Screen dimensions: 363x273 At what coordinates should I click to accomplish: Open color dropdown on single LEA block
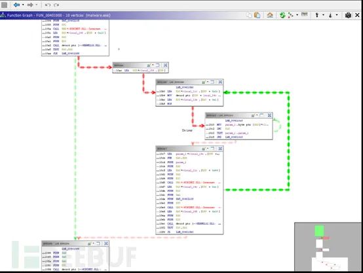coord(153,65)
